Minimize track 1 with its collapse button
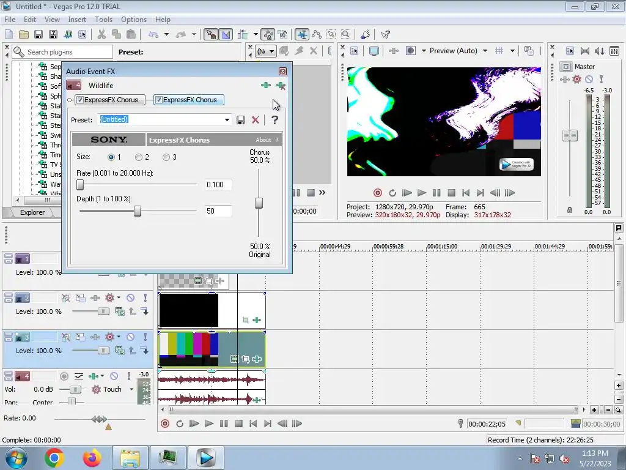626x470 pixels. 9,256
